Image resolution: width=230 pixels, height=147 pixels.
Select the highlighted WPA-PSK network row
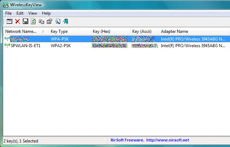click(x=59, y=39)
